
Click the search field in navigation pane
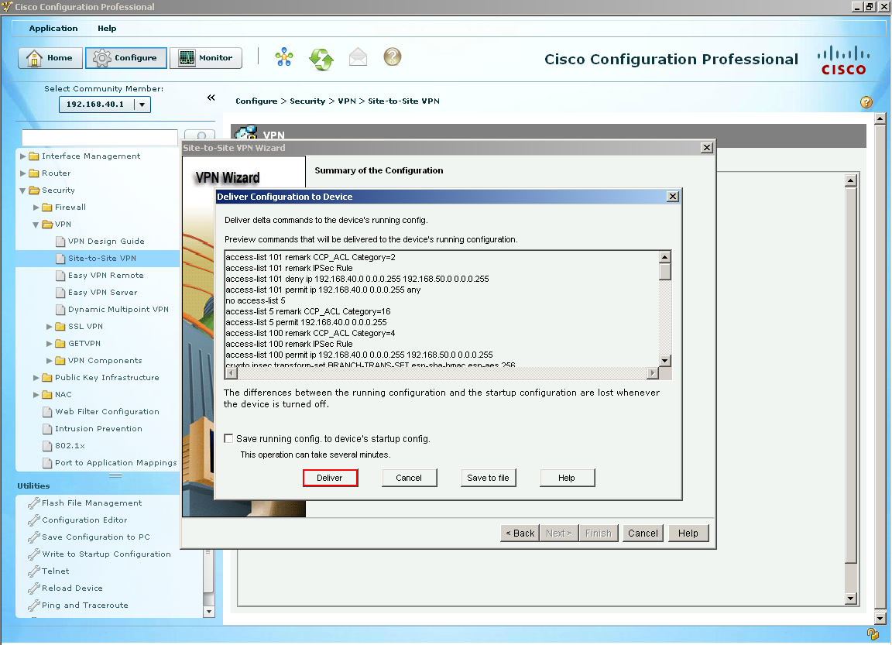click(x=100, y=137)
